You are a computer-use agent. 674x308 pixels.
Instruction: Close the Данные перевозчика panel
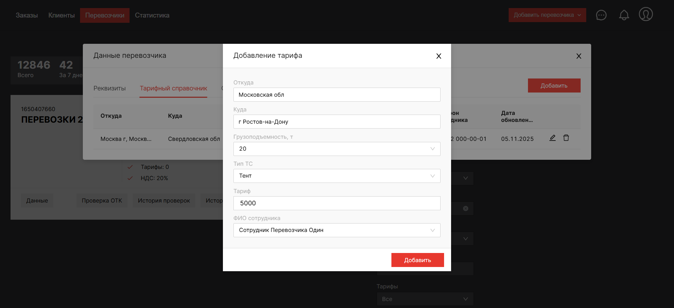click(579, 56)
